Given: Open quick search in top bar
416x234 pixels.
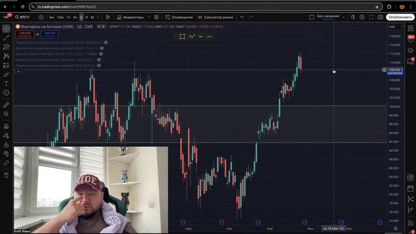Looking at the screenshot, I should click(x=353, y=18).
